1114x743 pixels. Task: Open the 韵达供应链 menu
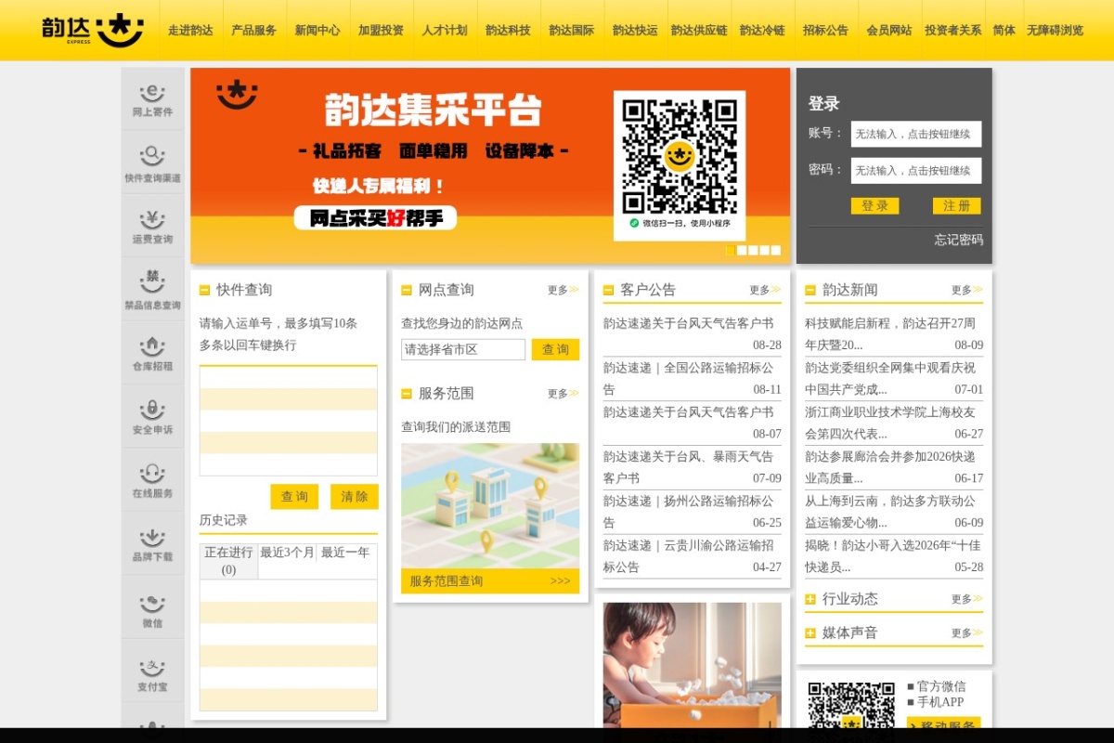[x=699, y=30]
